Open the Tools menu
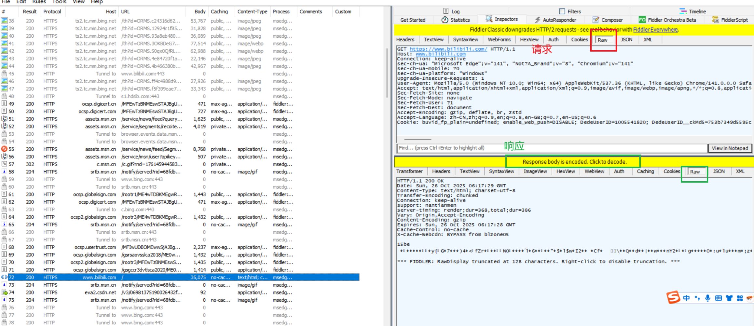 (x=59, y=2)
